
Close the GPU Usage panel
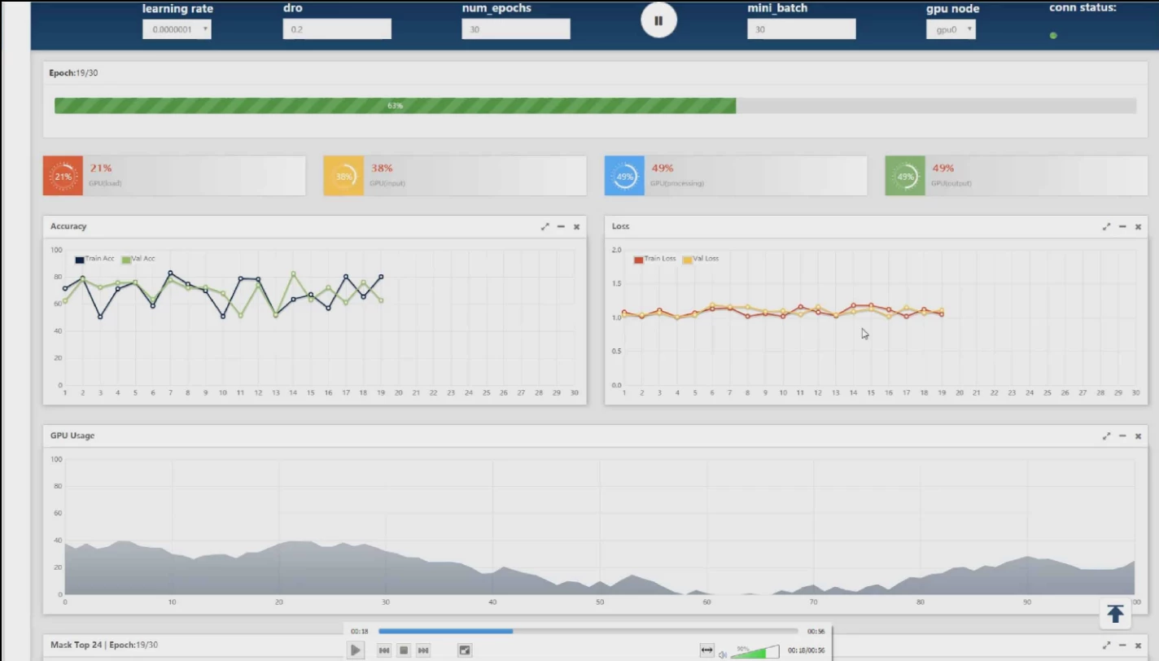[1138, 436]
